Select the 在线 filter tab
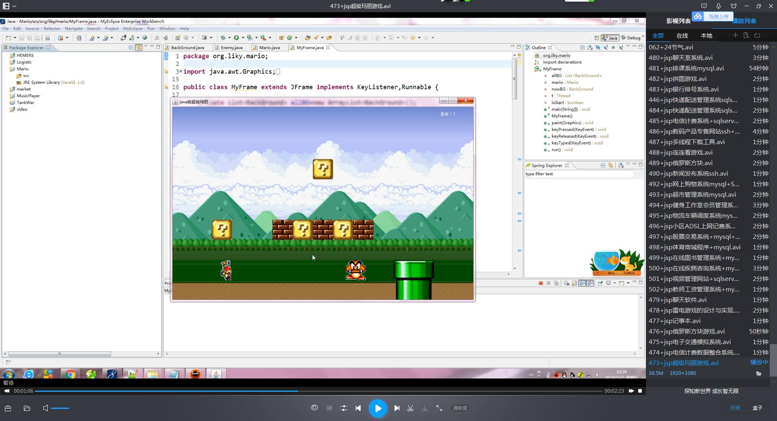The image size is (777, 421). pos(682,36)
